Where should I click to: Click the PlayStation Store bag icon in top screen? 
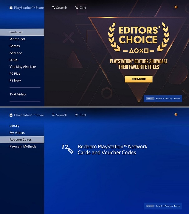point(11,8)
